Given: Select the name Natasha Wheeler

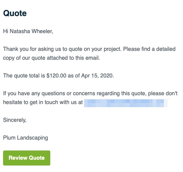Looking at the screenshot, I should pyautogui.click(x=31, y=31).
